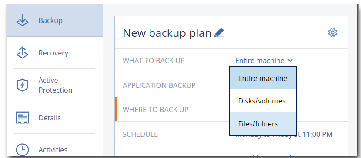
Task: Click the New backup plan title
Action: 167,33
